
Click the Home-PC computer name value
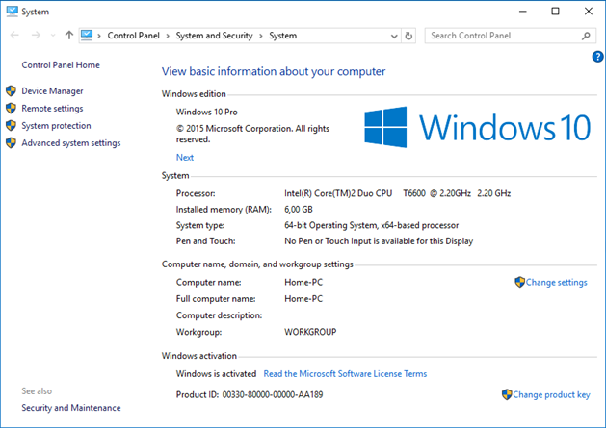pos(303,283)
